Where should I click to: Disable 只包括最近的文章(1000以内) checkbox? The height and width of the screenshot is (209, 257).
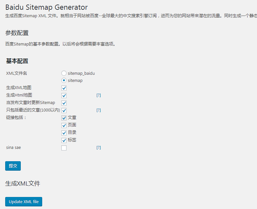[x=64, y=111]
